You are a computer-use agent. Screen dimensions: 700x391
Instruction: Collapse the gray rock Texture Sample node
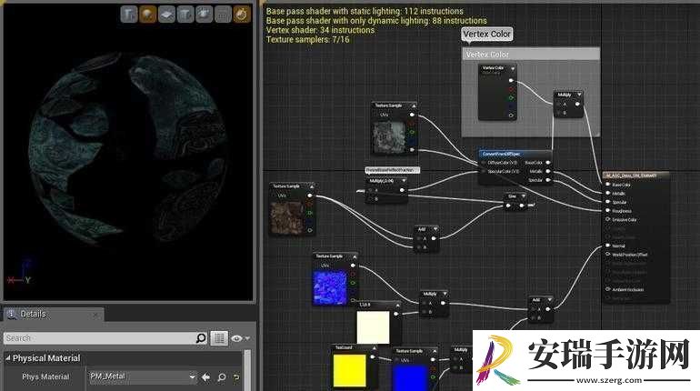tap(414, 105)
